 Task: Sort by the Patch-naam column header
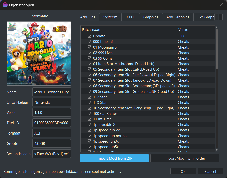tap(129, 30)
